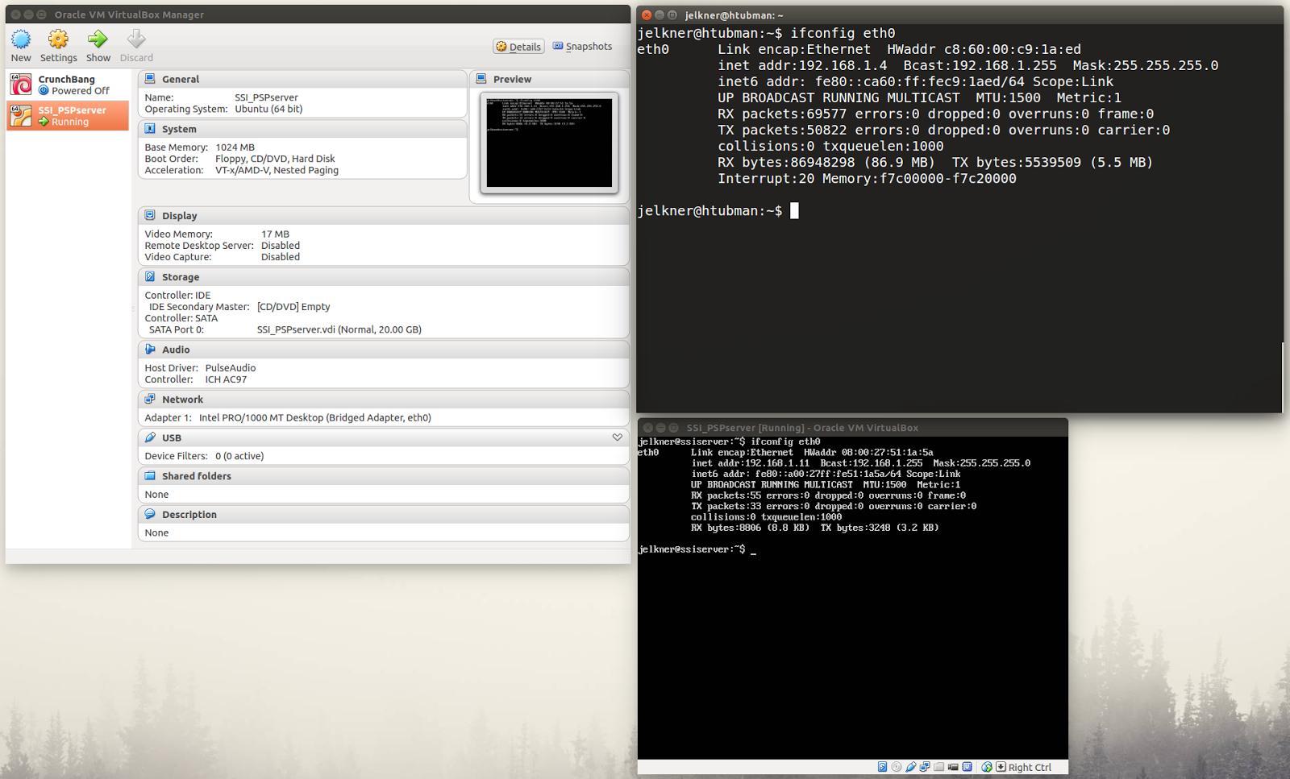Click inet addr 192.168.1.11 in VM console
This screenshot has width=1290, height=779.
click(x=750, y=463)
